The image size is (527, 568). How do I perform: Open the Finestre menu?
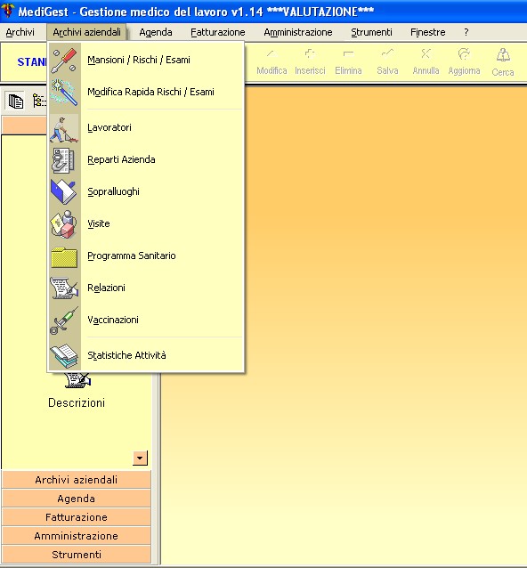(x=428, y=32)
